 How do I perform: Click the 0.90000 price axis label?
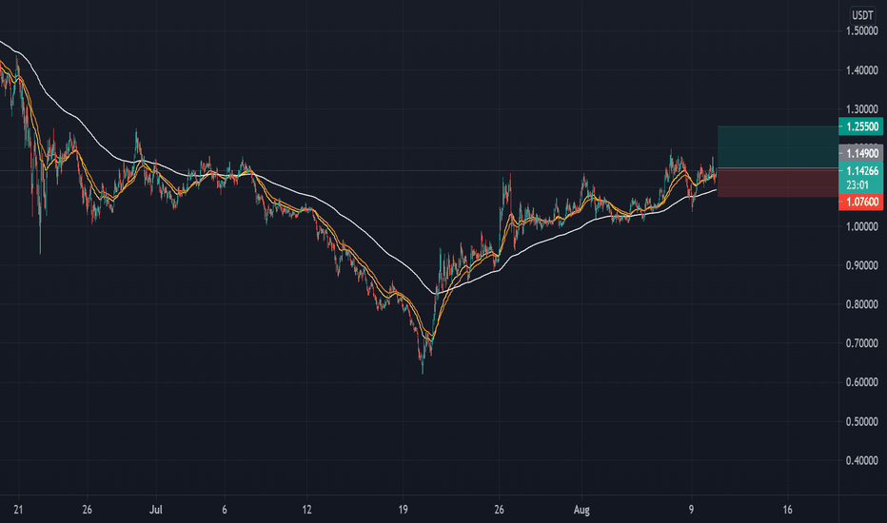click(862, 265)
